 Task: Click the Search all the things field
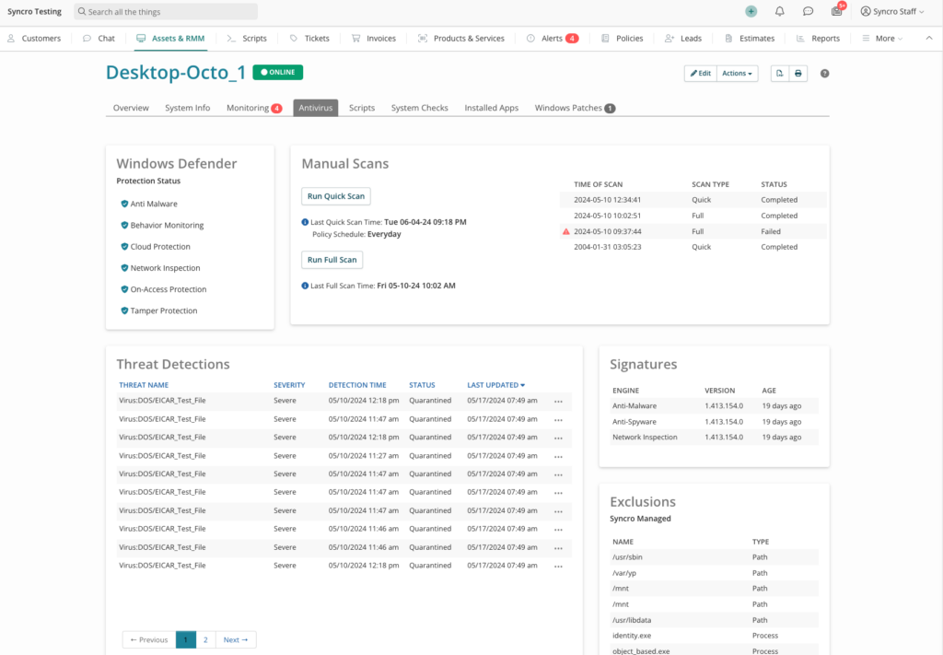[166, 12]
